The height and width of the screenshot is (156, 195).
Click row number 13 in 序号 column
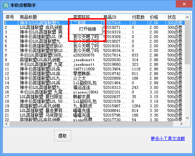click(x=7, y=78)
